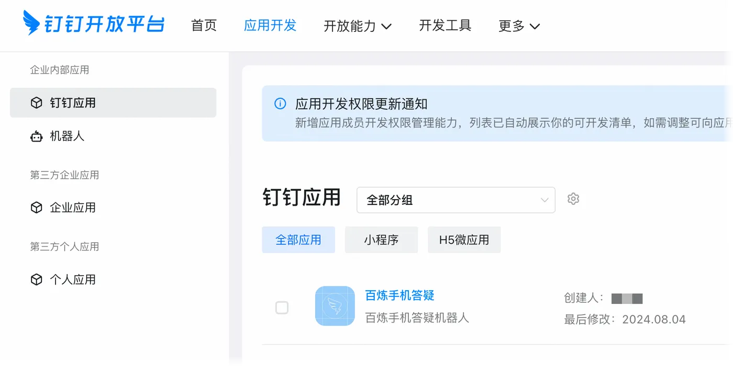Switch to the H5微应用 filter tab
The width and height of the screenshot is (733, 366).
[464, 240]
